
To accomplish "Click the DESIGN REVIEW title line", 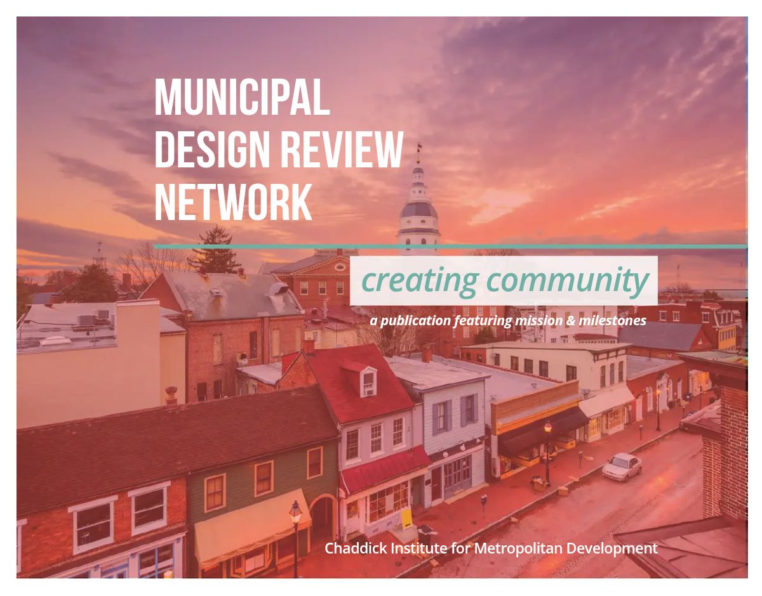I will (278, 150).
